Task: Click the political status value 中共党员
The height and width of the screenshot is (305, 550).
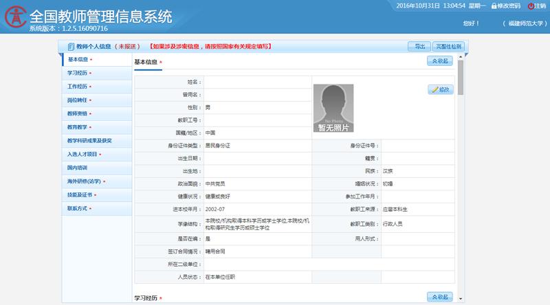Action: coord(215,183)
